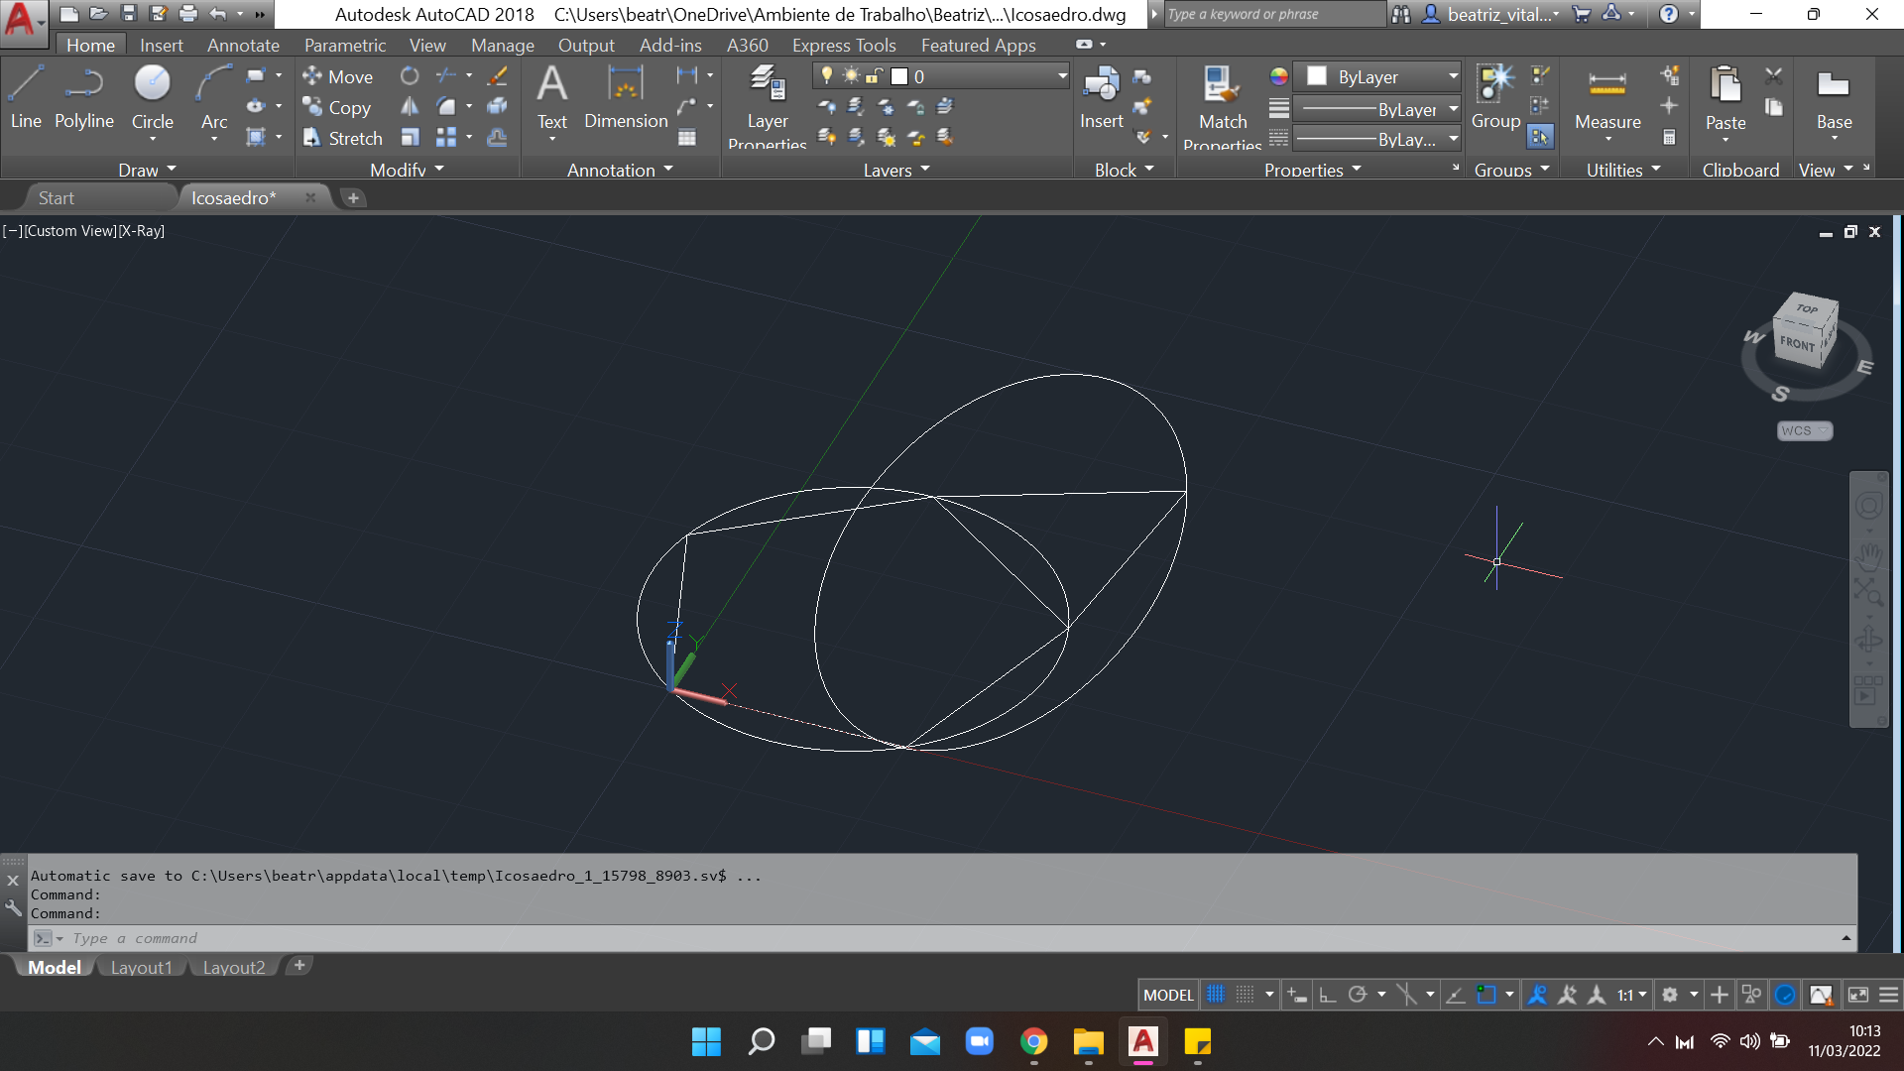
Task: Toggle Ortho mode in status bar
Action: pos(1327,995)
